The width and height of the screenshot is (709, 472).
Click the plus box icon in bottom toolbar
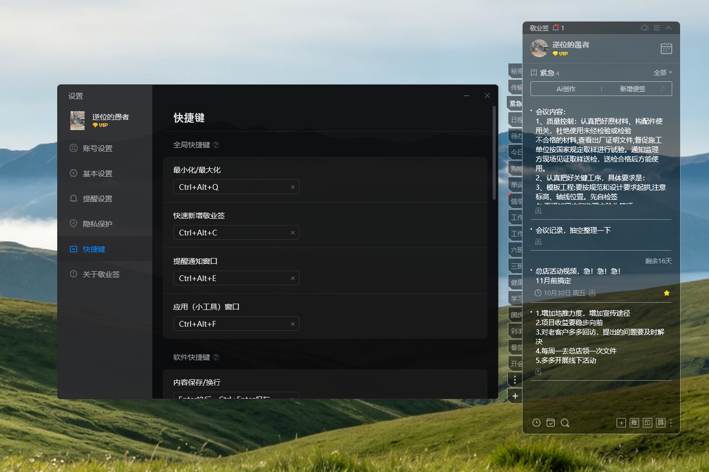click(621, 423)
